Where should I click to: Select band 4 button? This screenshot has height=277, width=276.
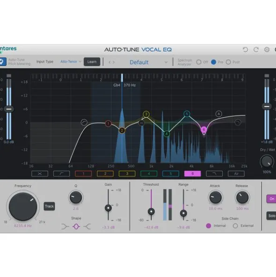pyautogui.click(x=149, y=174)
